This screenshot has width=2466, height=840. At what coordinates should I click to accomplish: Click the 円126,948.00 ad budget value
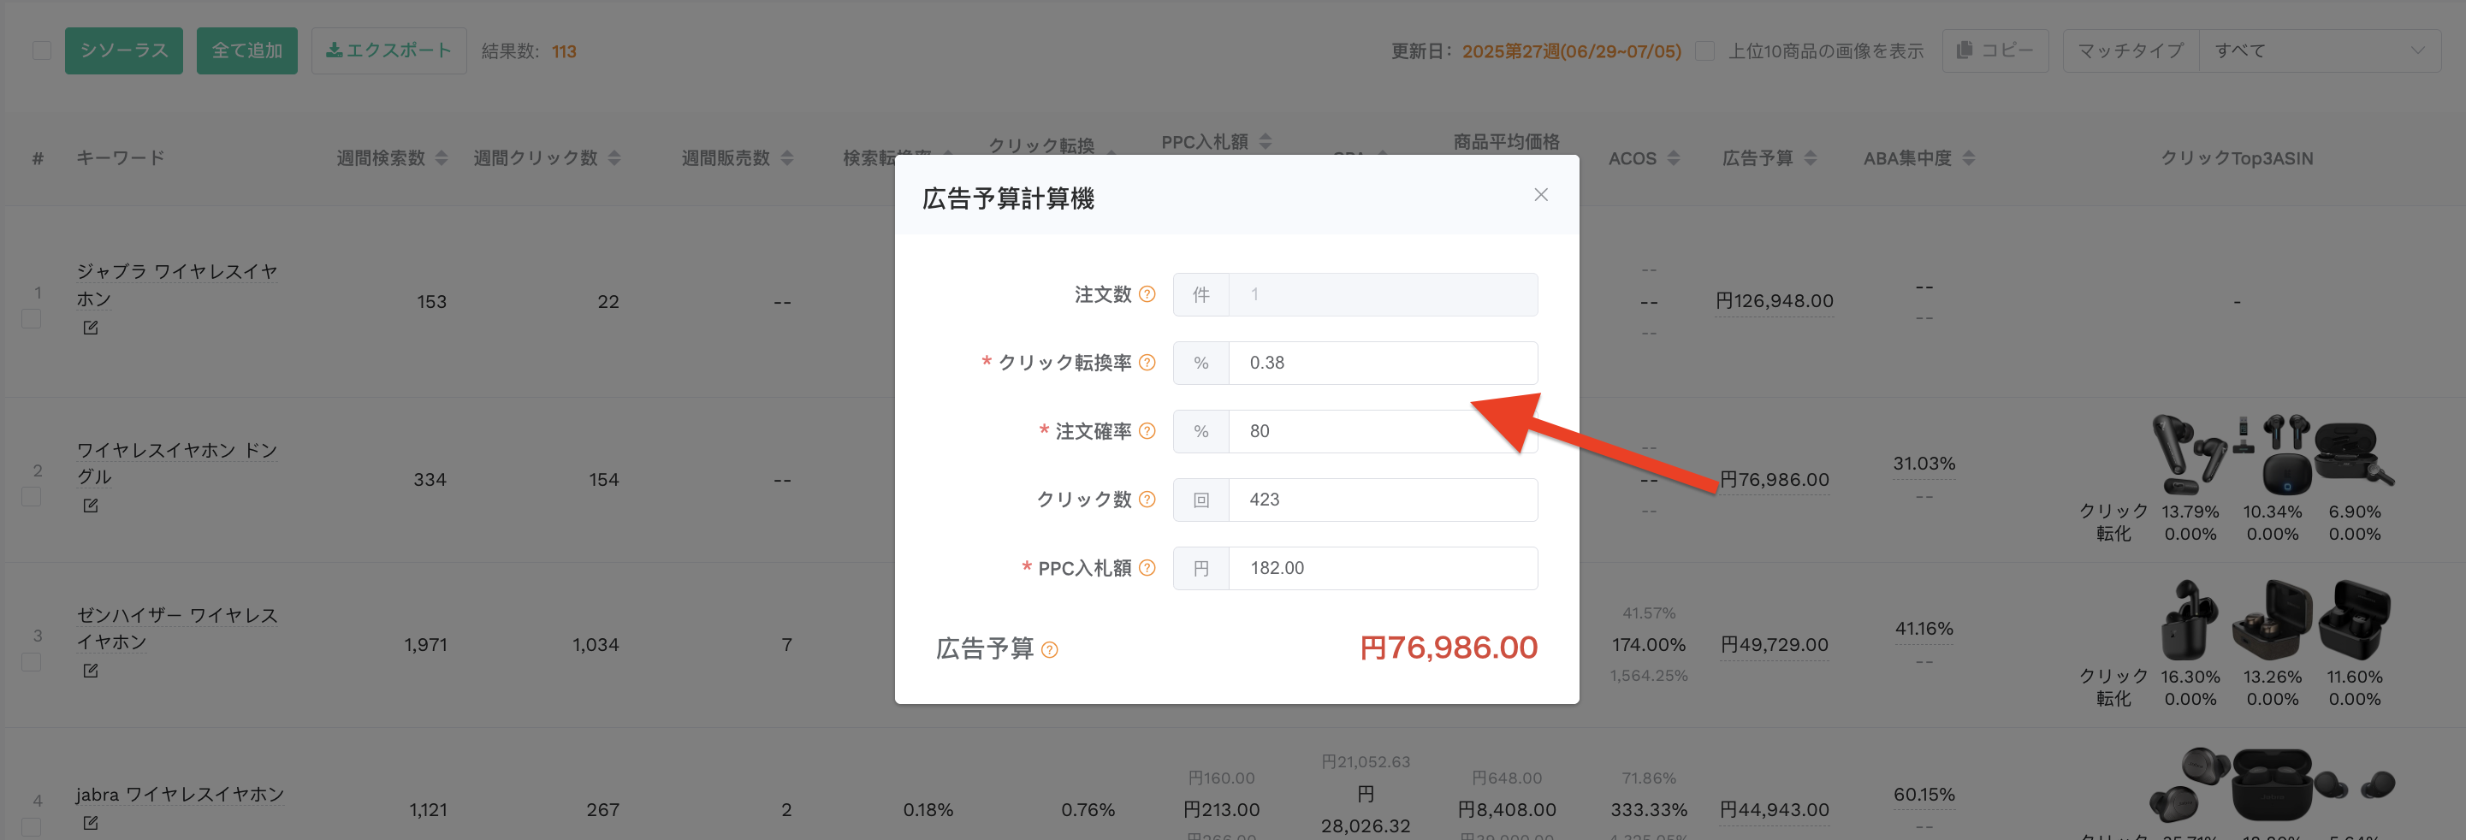pyautogui.click(x=1774, y=301)
